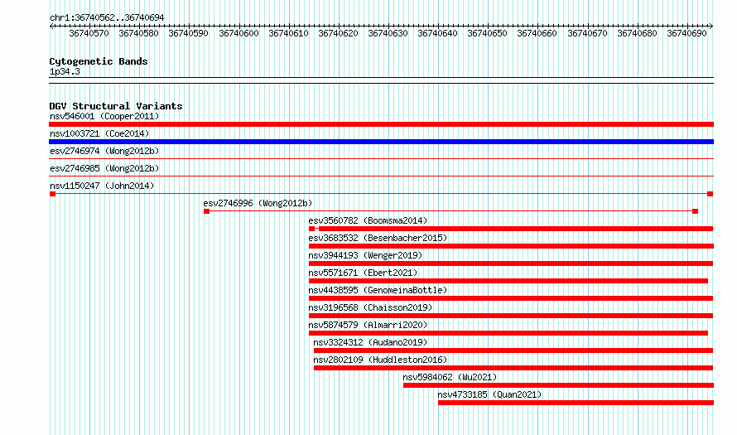Click nsv4733185 (Quan2021) label
The height and width of the screenshot is (435, 737).
pos(489,394)
